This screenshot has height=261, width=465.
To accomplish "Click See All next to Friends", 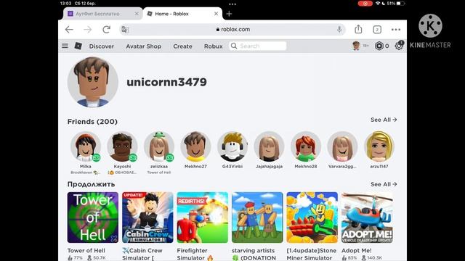I will point(384,120).
